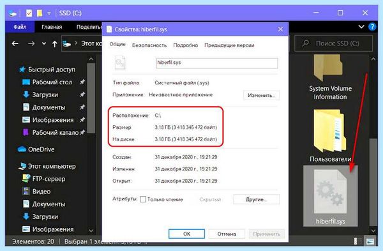Go up one folder level arrow

pyautogui.click(x=54, y=43)
